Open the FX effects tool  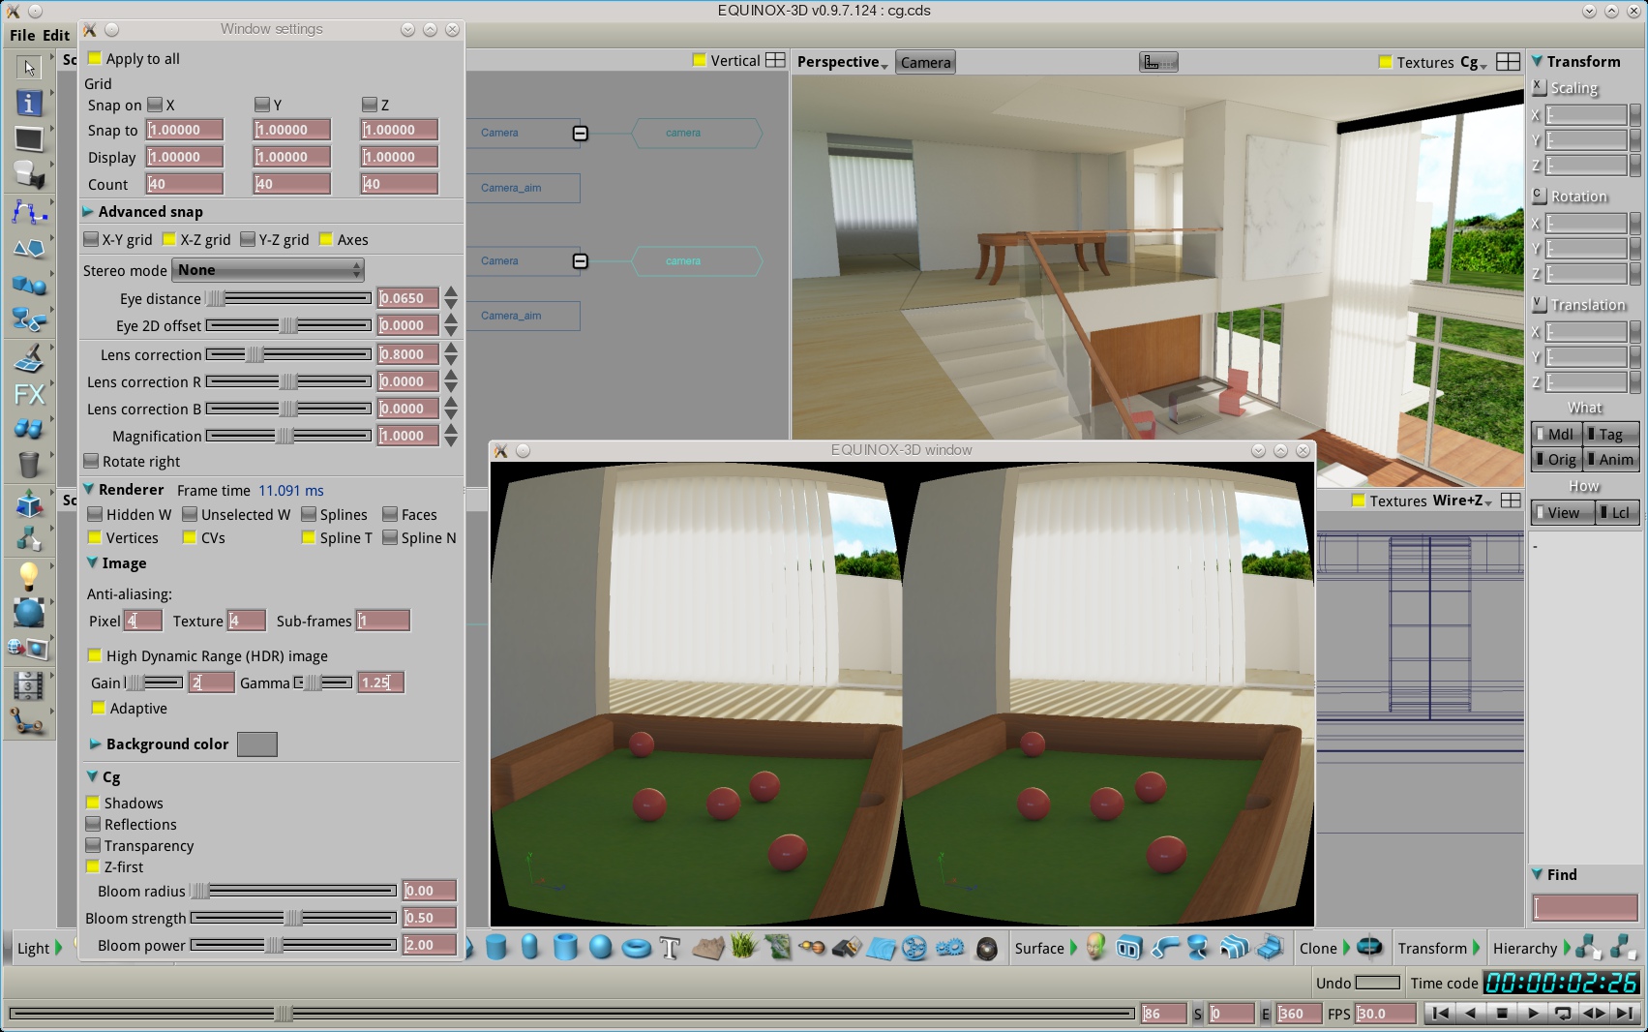(x=28, y=394)
